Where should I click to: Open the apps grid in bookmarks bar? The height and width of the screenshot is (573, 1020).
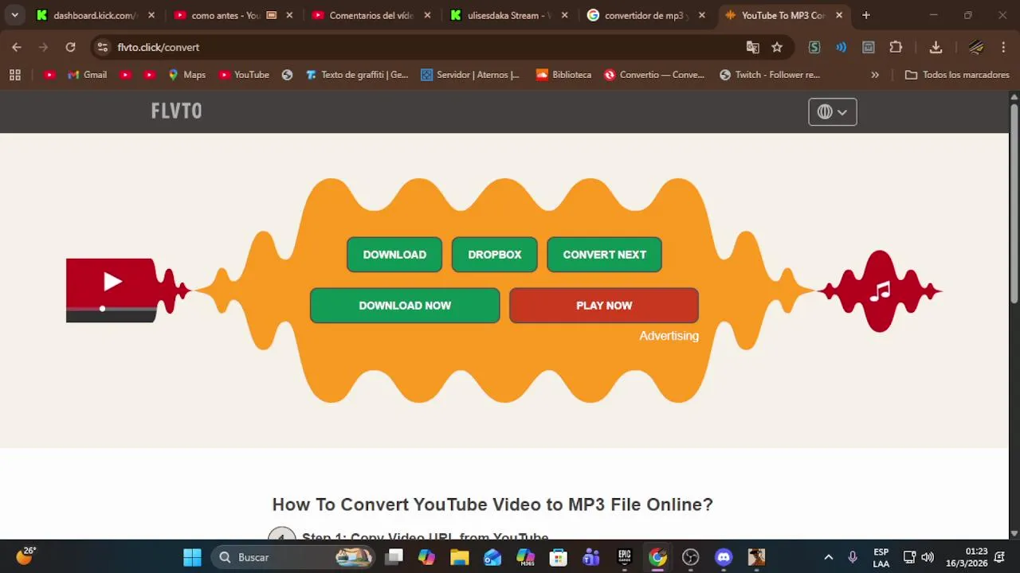click(14, 75)
